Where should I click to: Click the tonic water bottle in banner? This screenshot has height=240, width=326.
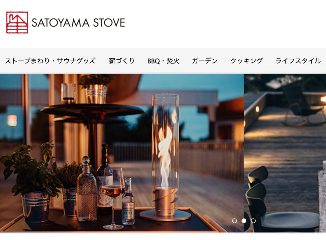(128, 201)
